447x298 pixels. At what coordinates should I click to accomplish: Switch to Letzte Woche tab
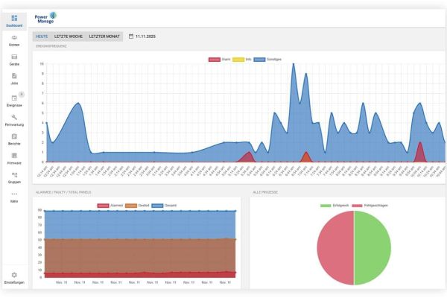[x=68, y=36]
